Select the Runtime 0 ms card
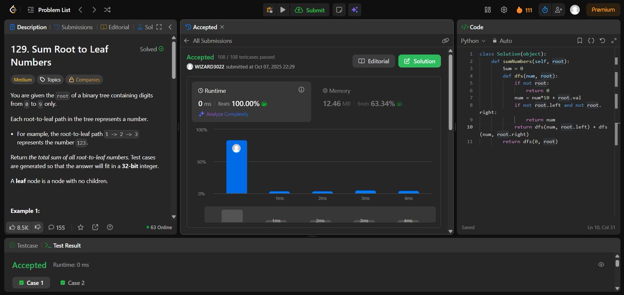This screenshot has width=624, height=295. point(252,101)
